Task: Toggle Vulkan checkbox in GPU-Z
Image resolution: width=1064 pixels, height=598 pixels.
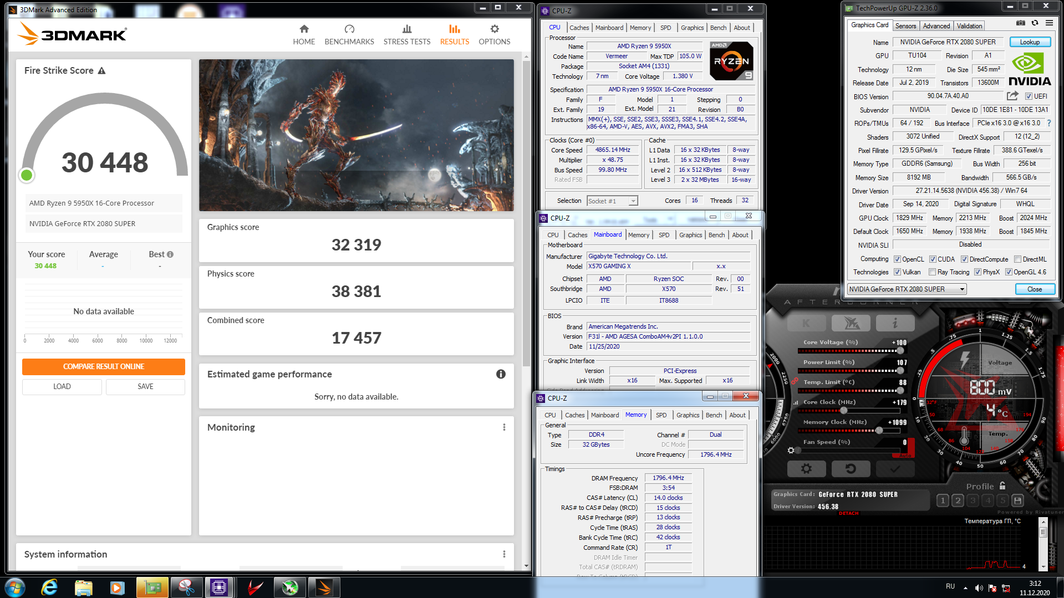Action: [x=897, y=272]
